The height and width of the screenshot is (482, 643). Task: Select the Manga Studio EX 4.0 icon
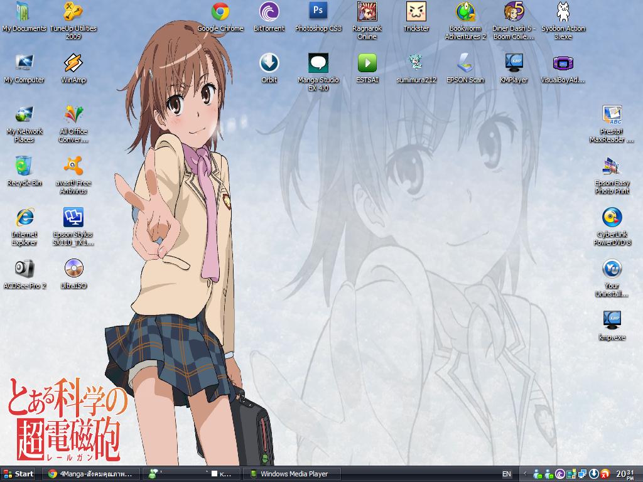[x=318, y=72]
